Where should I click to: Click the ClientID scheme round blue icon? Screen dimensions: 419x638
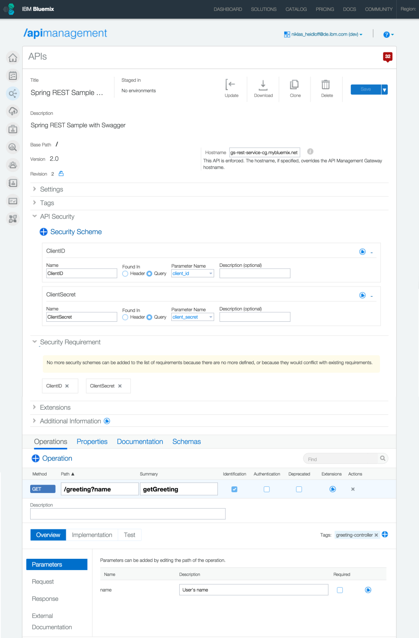click(x=362, y=251)
